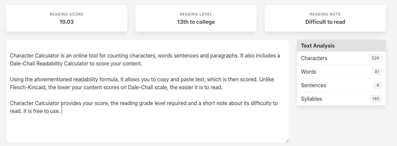The image size is (397, 146).
Task: Select the Characters row
Action: click(x=341, y=58)
